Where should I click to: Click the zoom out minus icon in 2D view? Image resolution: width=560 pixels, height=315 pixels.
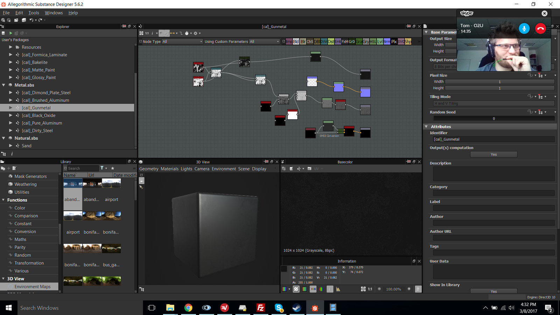[379, 289]
